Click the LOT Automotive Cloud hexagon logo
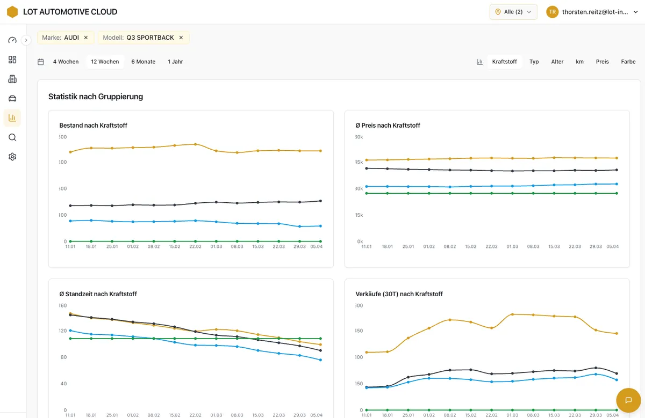This screenshot has height=418, width=645. pyautogui.click(x=12, y=12)
